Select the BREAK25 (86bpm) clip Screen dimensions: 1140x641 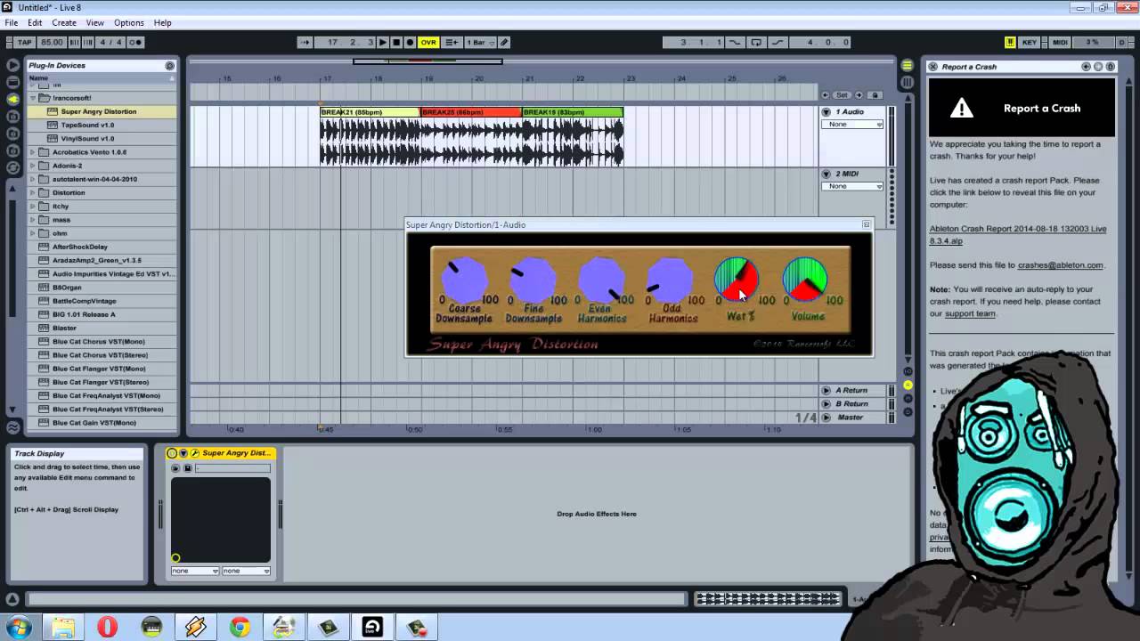point(471,112)
